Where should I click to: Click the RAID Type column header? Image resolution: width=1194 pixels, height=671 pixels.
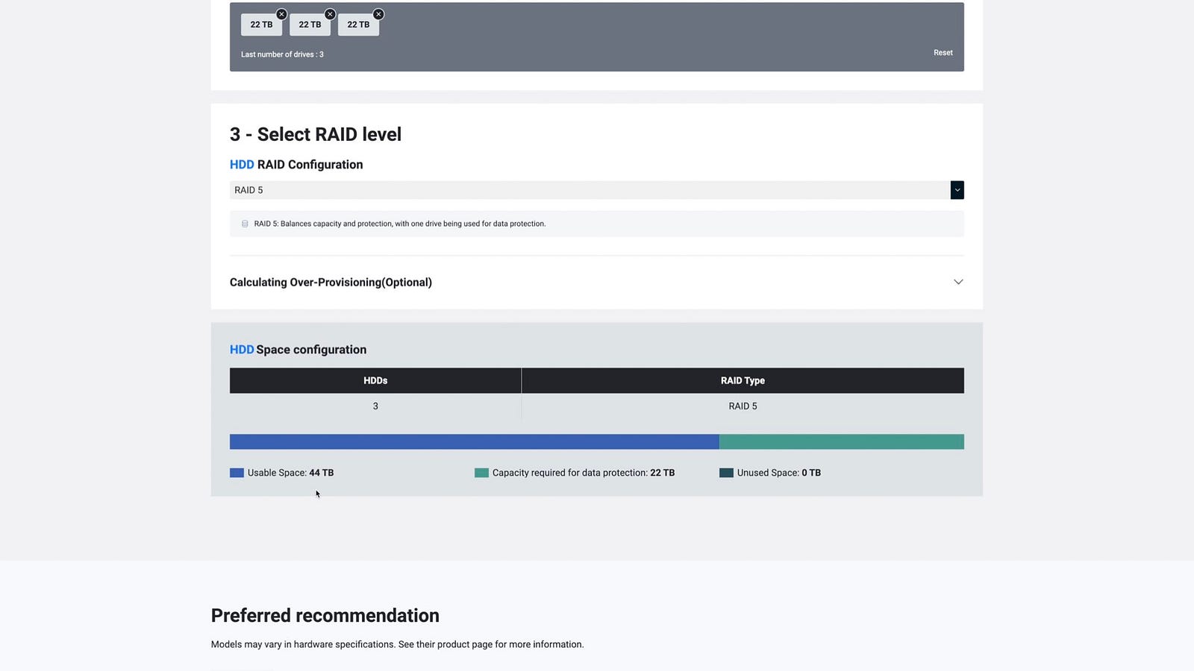[743, 380]
